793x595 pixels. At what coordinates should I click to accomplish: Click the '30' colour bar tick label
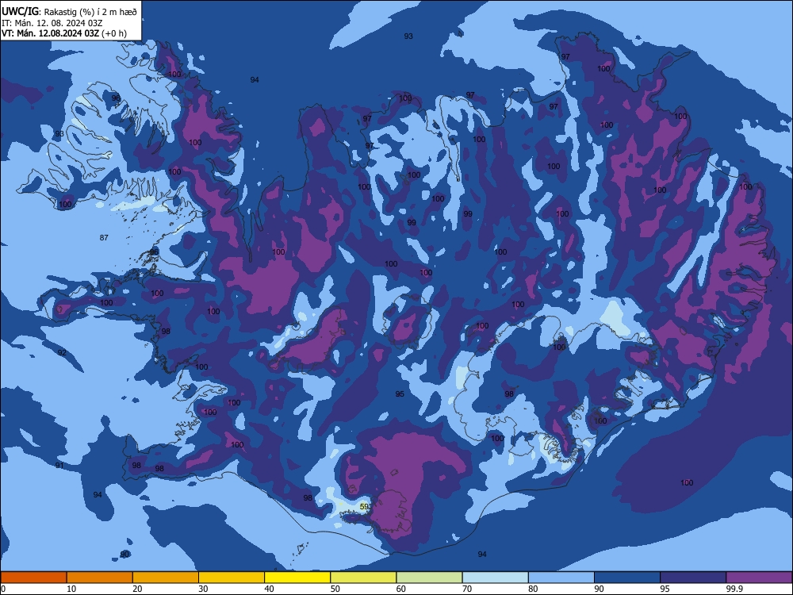coord(203,589)
